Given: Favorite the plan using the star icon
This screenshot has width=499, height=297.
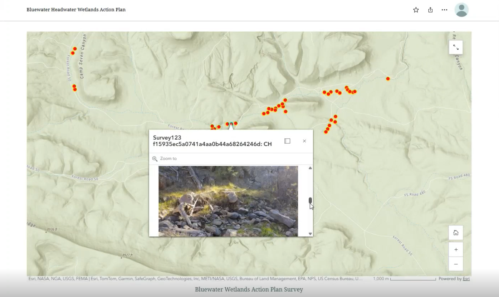Looking at the screenshot, I should pos(416,10).
